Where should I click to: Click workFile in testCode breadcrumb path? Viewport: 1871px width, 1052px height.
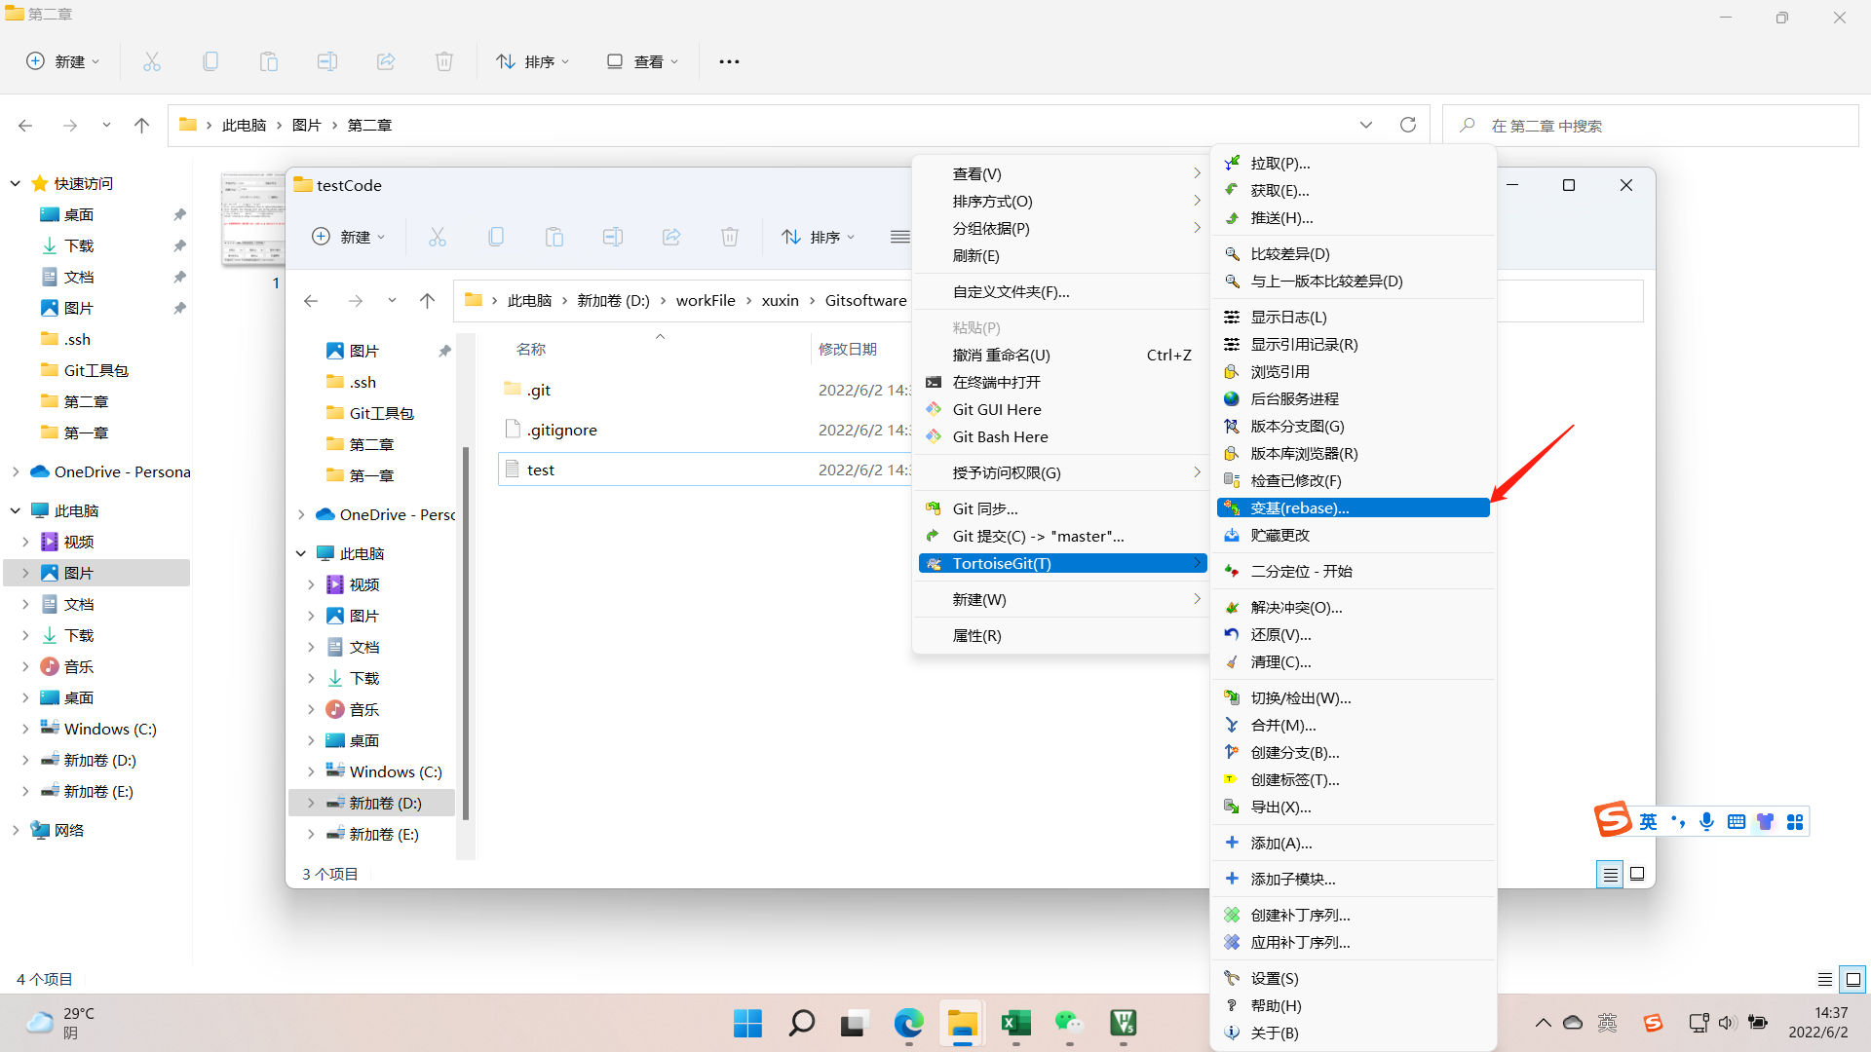(x=706, y=300)
